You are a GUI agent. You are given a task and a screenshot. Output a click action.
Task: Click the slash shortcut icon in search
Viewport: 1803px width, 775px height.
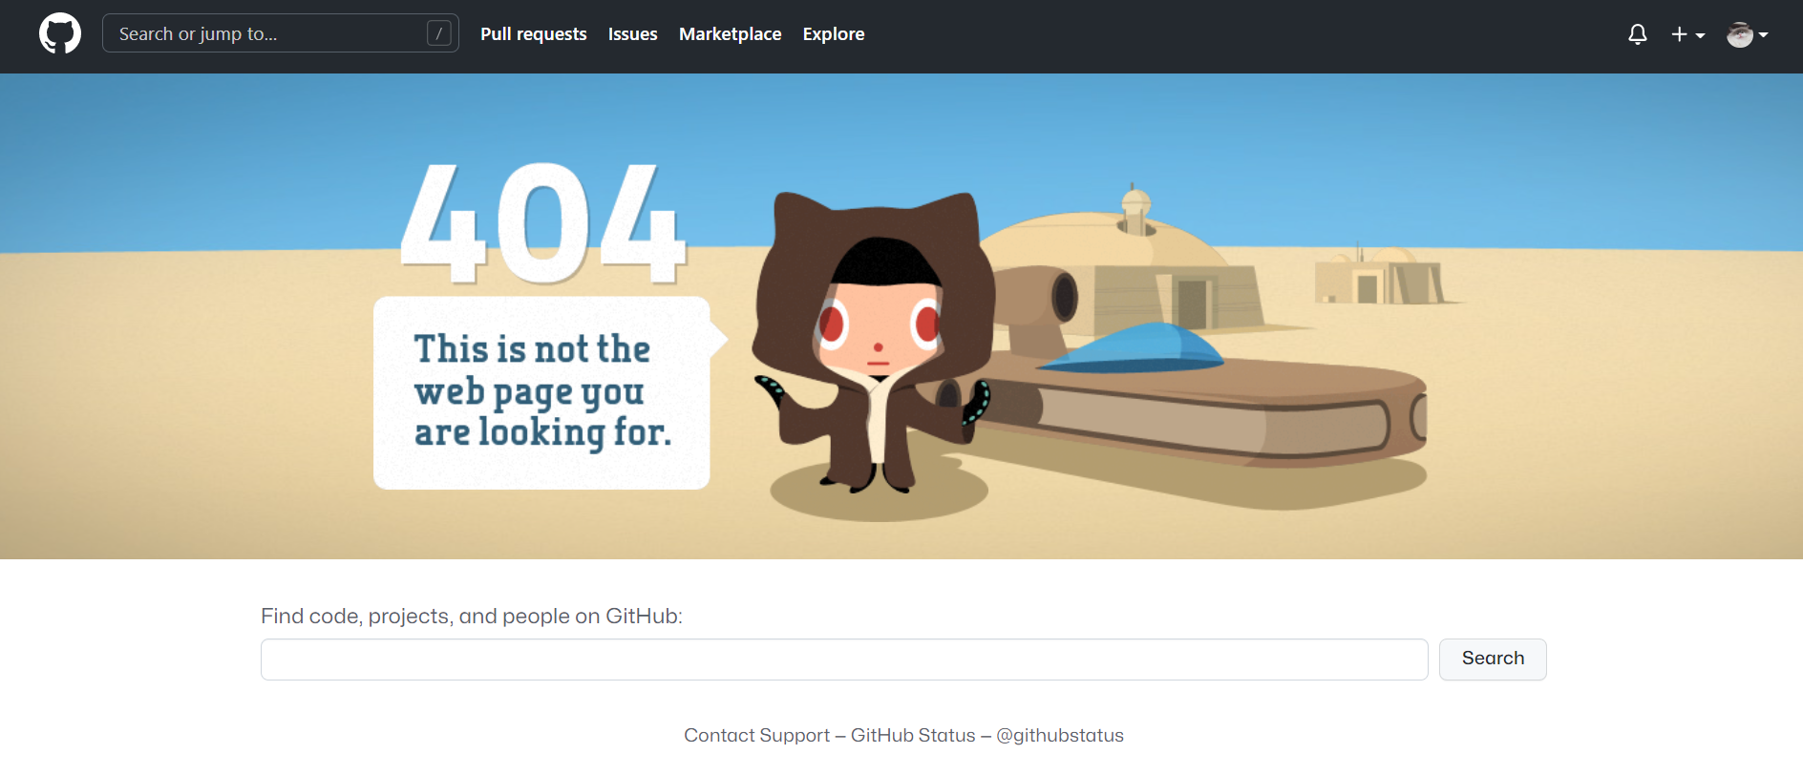point(439,33)
